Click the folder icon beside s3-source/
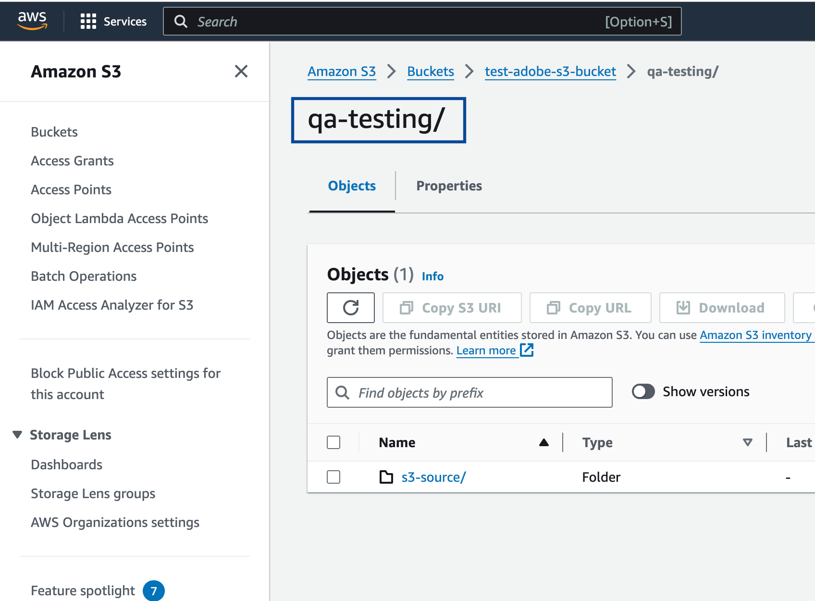Image resolution: width=815 pixels, height=601 pixels. tap(386, 477)
